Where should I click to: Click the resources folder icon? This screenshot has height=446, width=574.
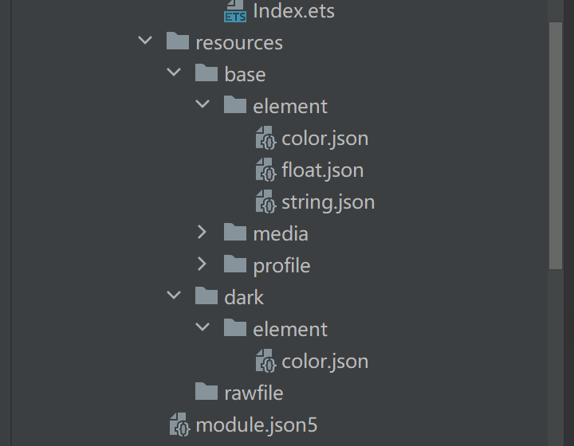click(178, 42)
